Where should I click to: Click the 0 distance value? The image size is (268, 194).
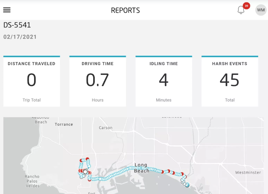coord(32,80)
